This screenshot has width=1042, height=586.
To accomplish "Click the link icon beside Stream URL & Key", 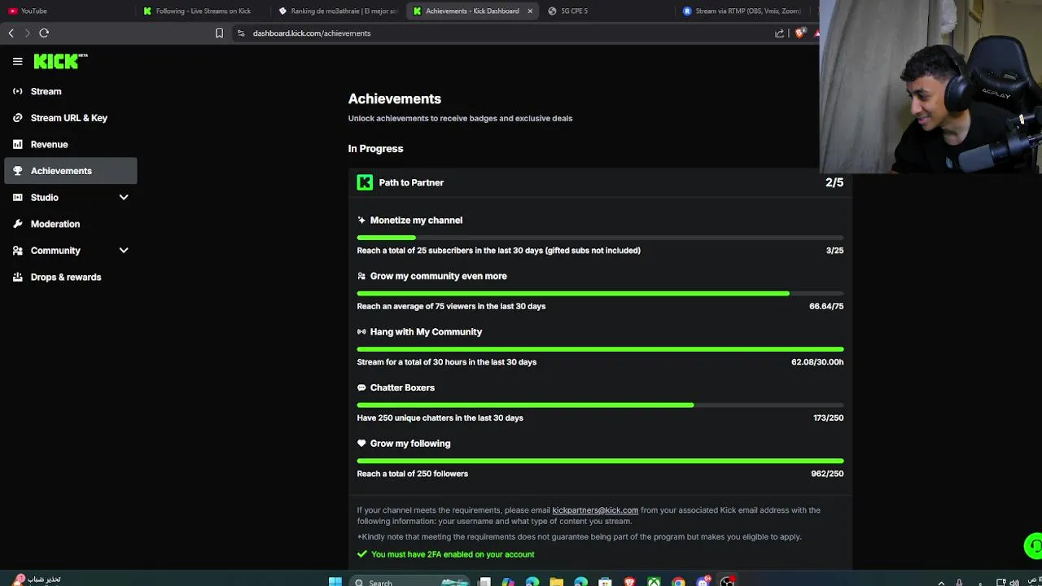I will 17,118.
